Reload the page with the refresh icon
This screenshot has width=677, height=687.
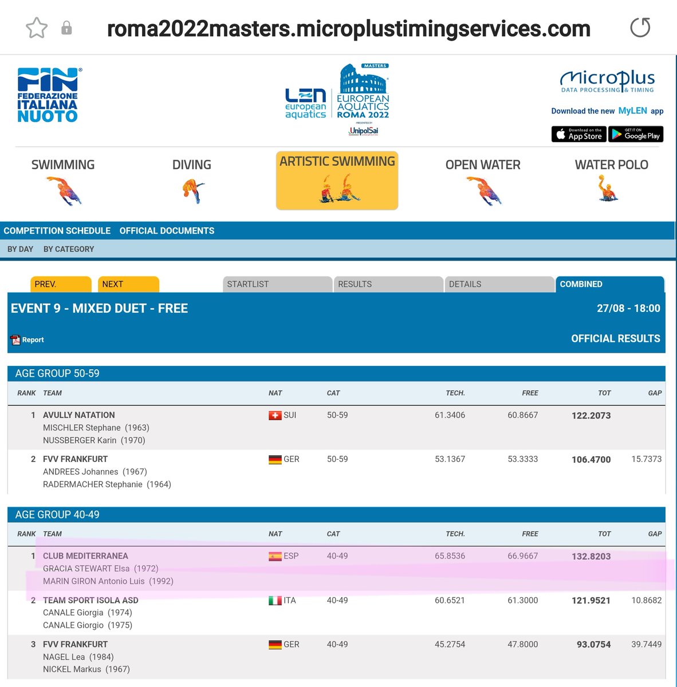[640, 27]
